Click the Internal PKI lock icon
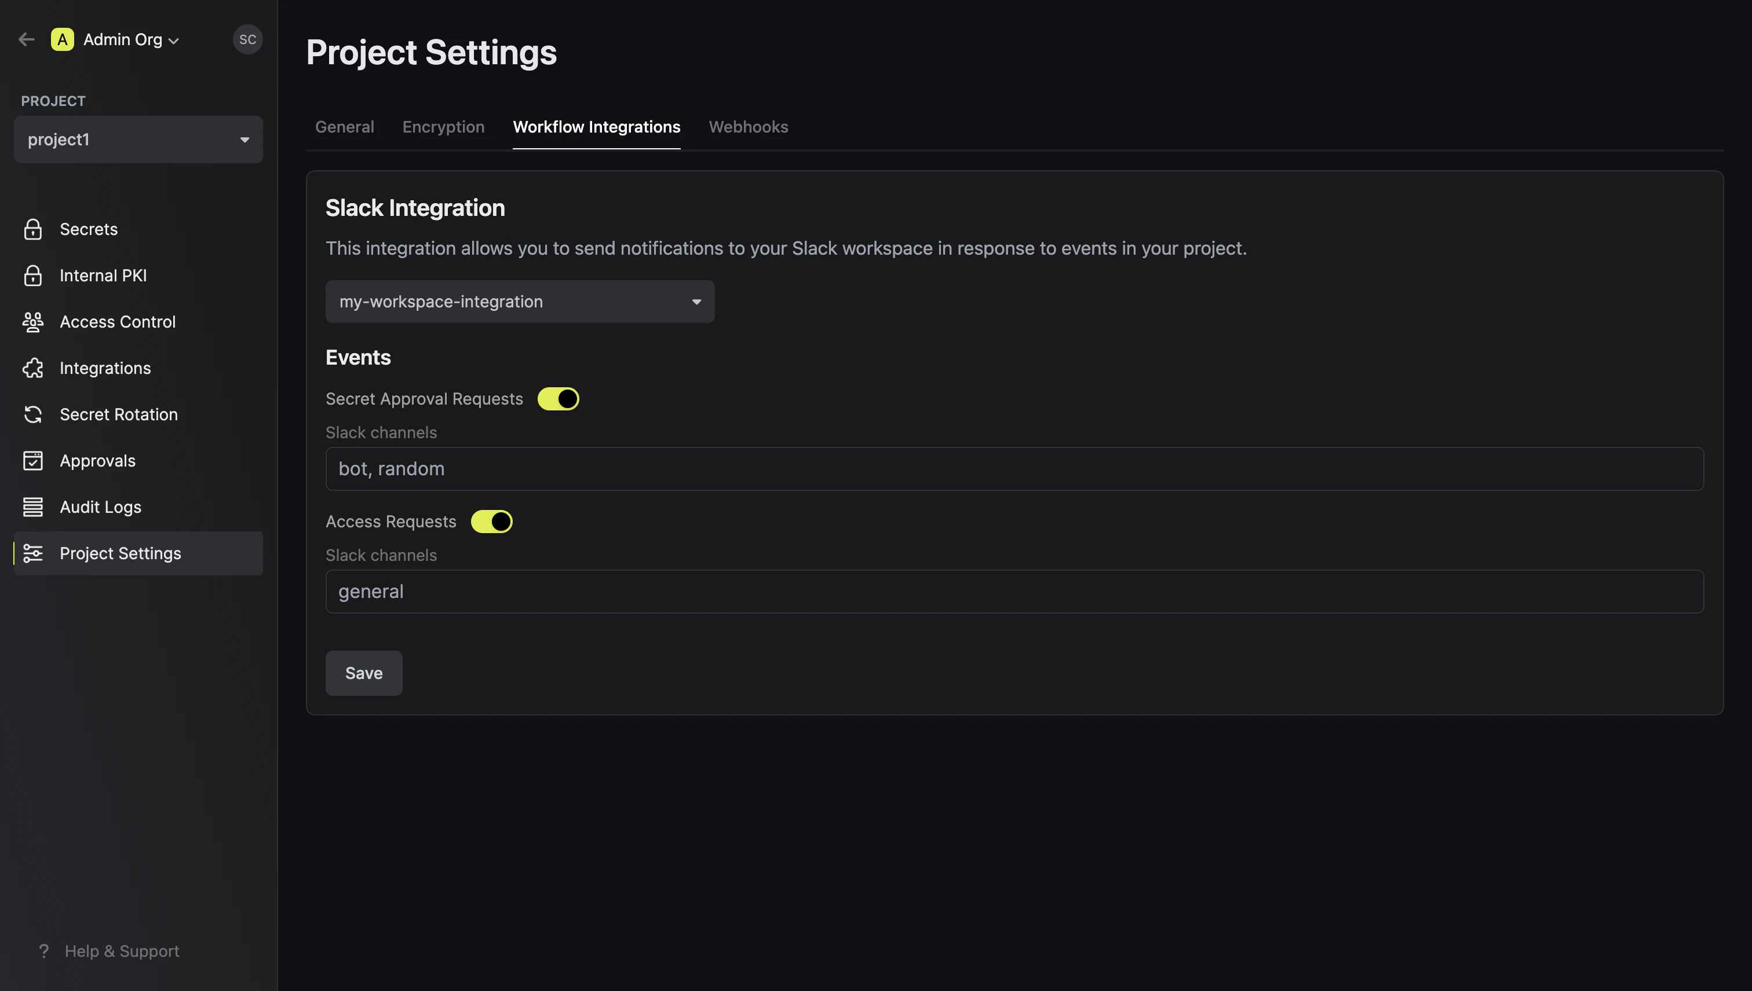This screenshot has height=991, width=1752. pyautogui.click(x=32, y=276)
